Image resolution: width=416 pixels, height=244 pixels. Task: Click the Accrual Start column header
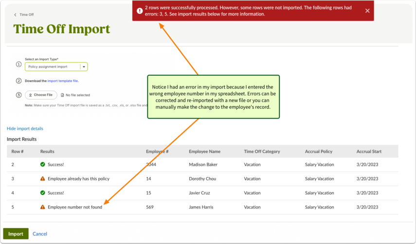369,151
